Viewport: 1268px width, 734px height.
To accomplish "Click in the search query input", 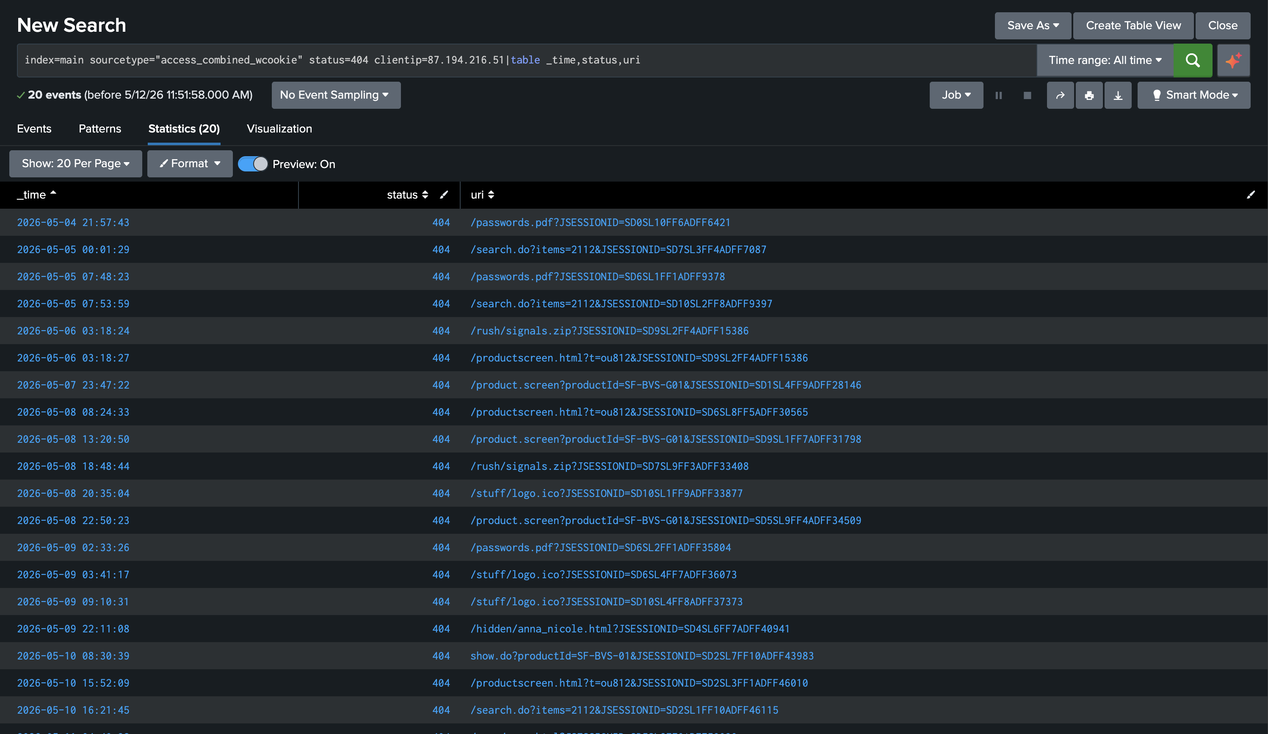I will (x=526, y=61).
